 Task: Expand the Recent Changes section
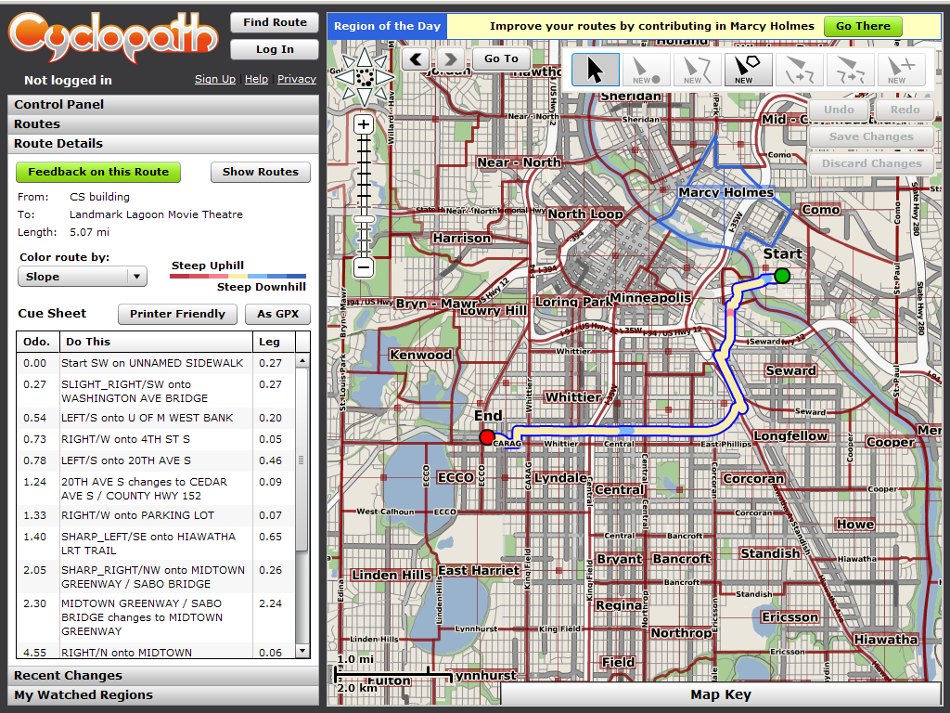(x=163, y=676)
